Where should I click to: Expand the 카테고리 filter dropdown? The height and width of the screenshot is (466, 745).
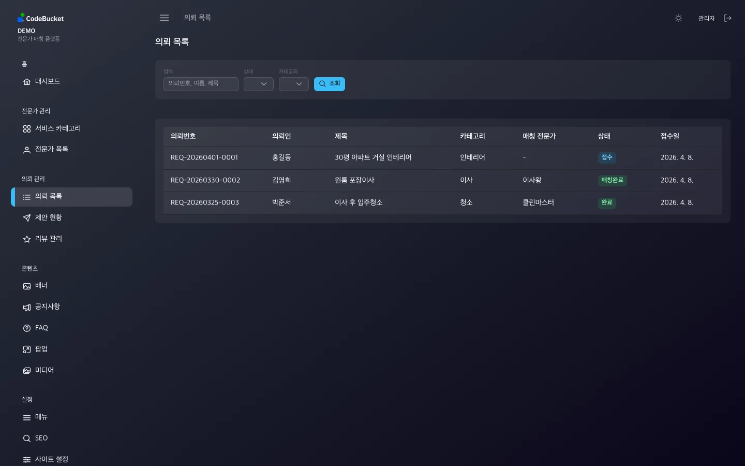(x=293, y=84)
